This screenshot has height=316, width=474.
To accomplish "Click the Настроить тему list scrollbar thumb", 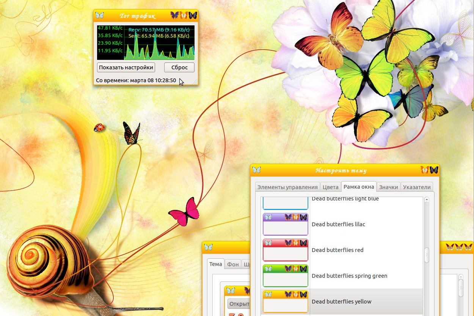I will pos(427,255).
